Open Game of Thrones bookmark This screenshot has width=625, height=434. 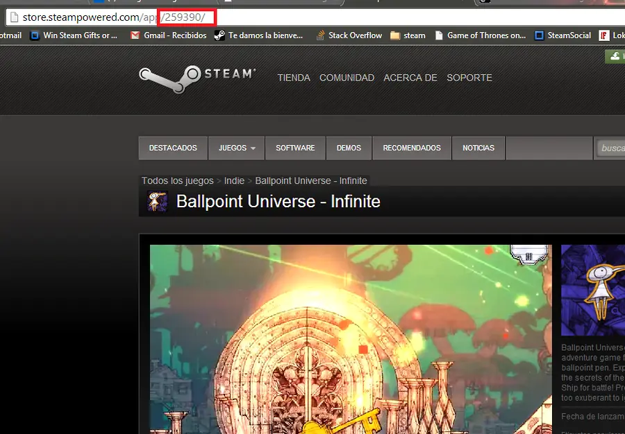pos(481,35)
